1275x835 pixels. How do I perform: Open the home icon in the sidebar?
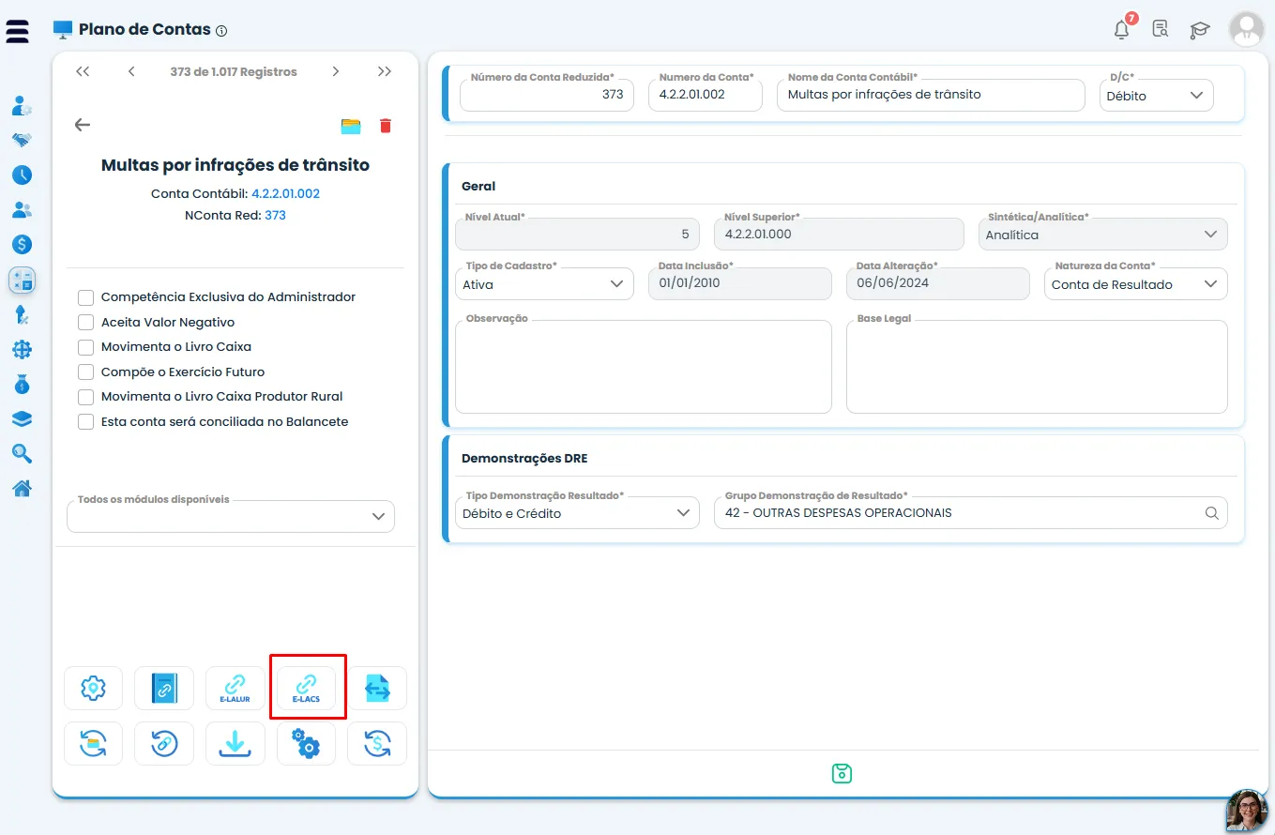tap(22, 488)
